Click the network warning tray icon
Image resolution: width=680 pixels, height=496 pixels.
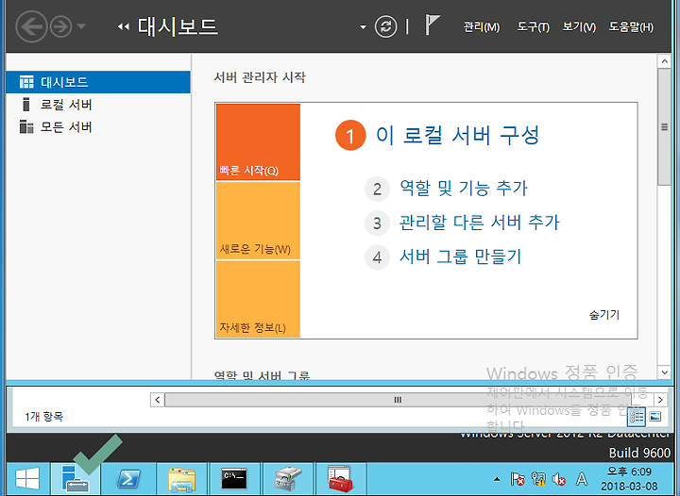point(538,479)
